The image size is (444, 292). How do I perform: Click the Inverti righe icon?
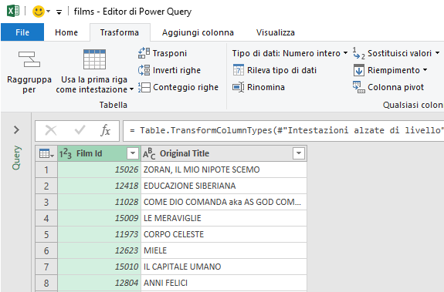144,70
